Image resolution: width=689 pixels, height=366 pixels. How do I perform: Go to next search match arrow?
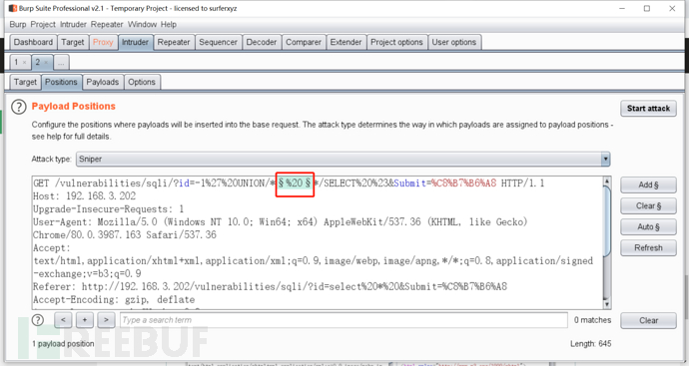coord(106,320)
